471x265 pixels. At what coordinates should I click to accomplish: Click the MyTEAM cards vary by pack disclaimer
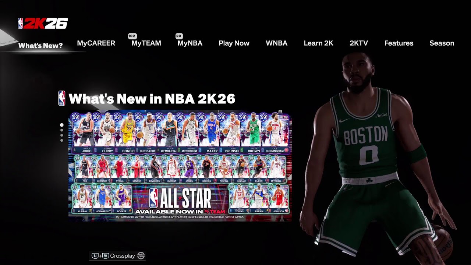tap(180, 217)
